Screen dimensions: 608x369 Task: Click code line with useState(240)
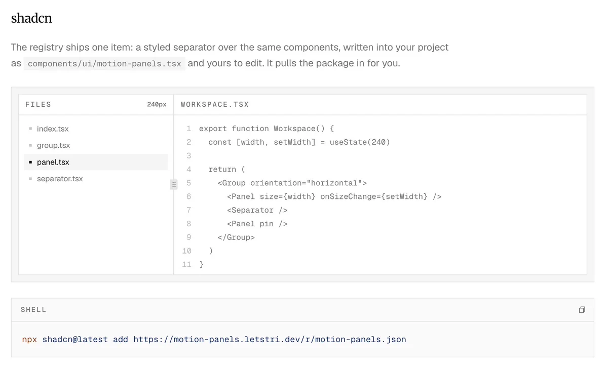299,142
